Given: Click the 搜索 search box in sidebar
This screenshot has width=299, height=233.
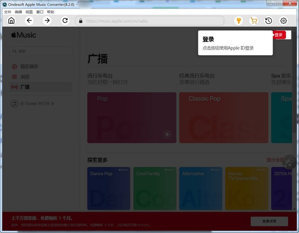Looking at the screenshot, I should [x=41, y=51].
